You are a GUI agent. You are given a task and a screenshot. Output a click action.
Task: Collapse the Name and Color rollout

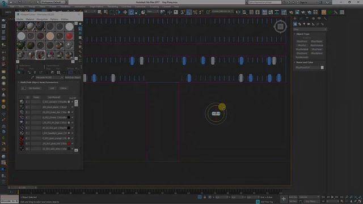click(305, 62)
